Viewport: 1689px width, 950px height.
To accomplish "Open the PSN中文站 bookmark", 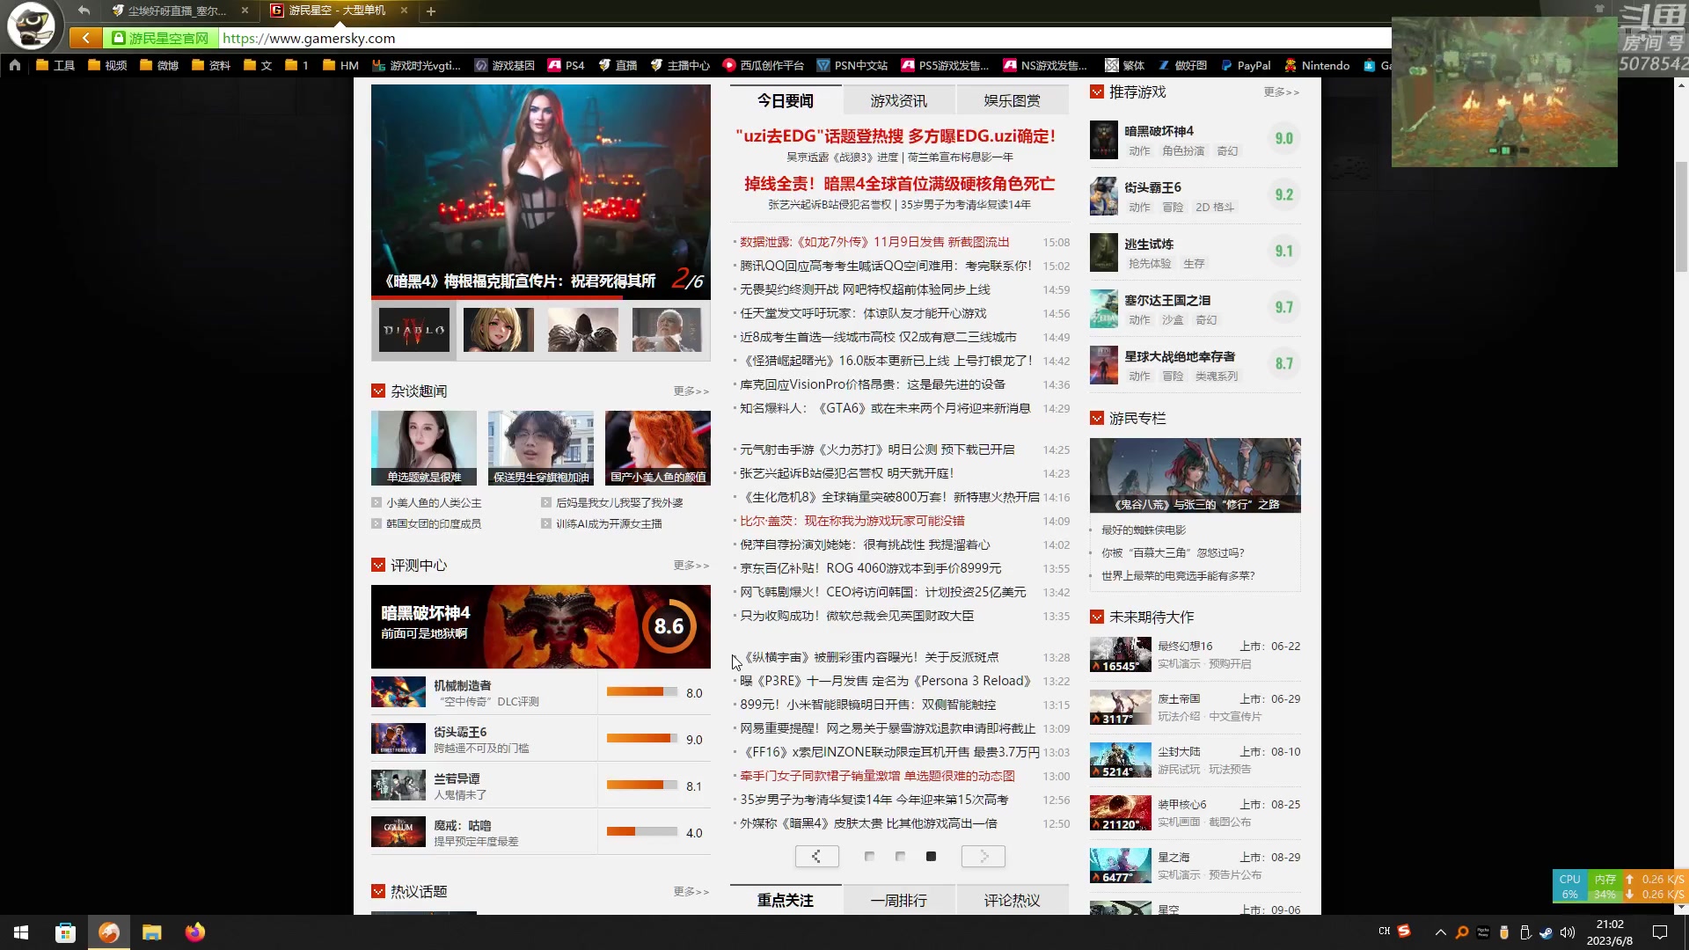I will pos(852,65).
